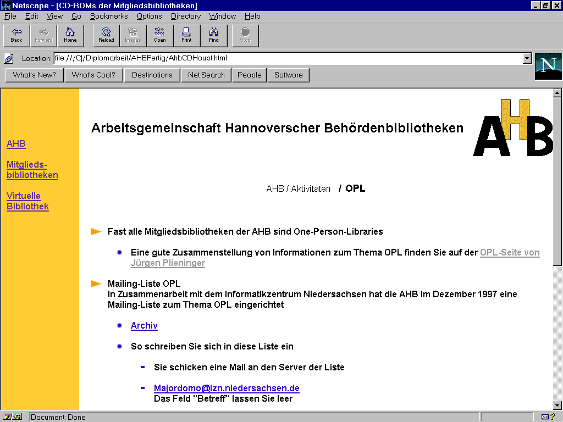Click the Net Search button
The height and width of the screenshot is (422, 563).
[206, 75]
